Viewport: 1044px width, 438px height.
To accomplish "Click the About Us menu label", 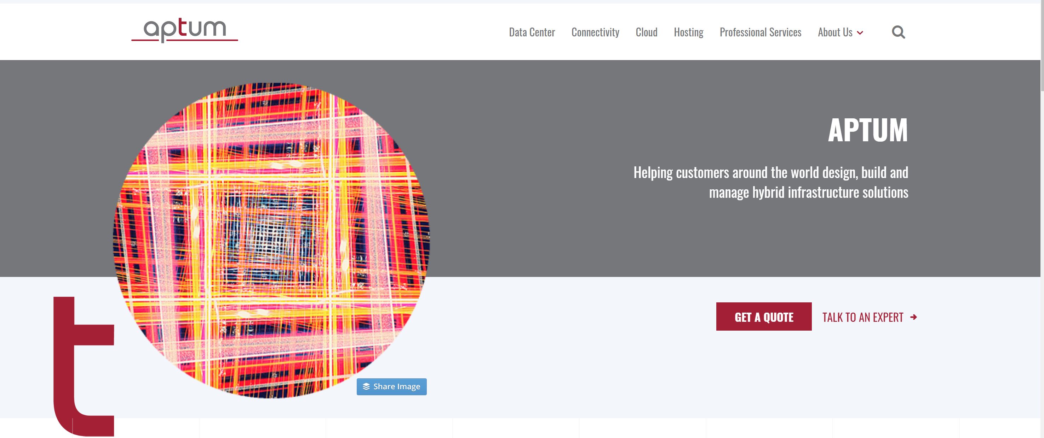I will [x=835, y=32].
